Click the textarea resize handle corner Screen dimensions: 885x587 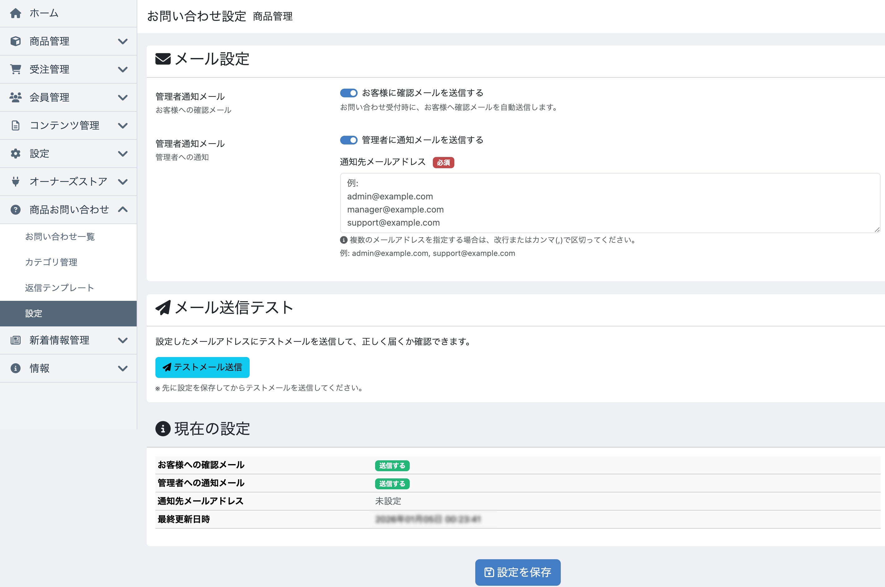pyautogui.click(x=877, y=230)
